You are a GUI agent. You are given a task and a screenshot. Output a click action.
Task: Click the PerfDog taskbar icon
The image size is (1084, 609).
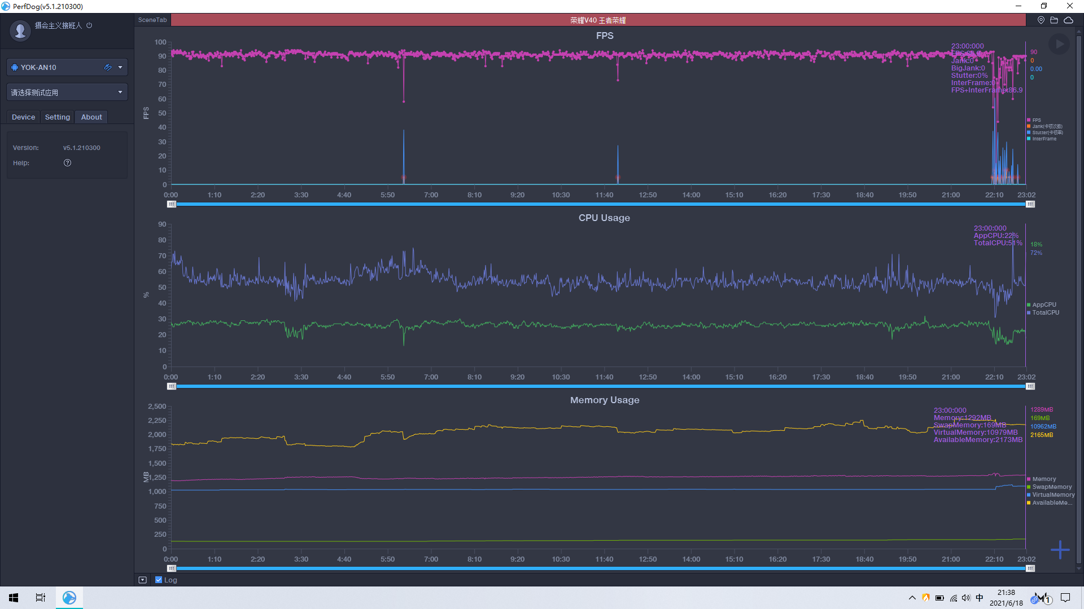point(69,598)
